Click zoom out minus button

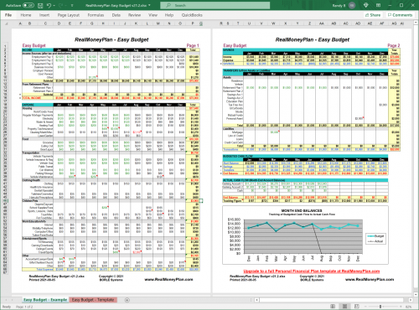coord(366,307)
